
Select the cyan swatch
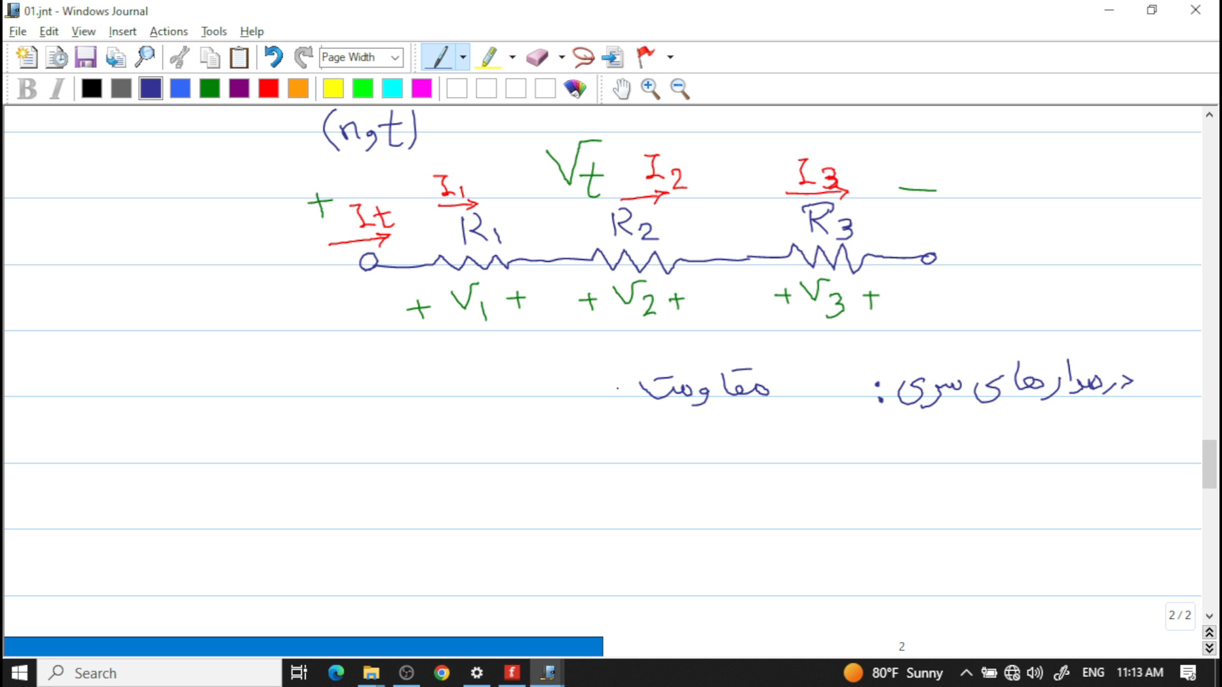[392, 88]
